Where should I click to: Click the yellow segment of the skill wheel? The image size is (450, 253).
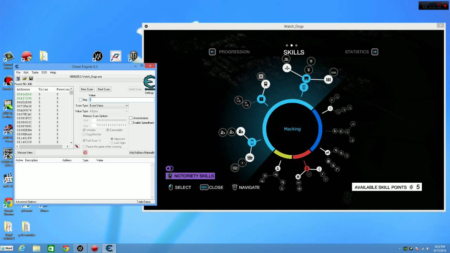(x=282, y=154)
